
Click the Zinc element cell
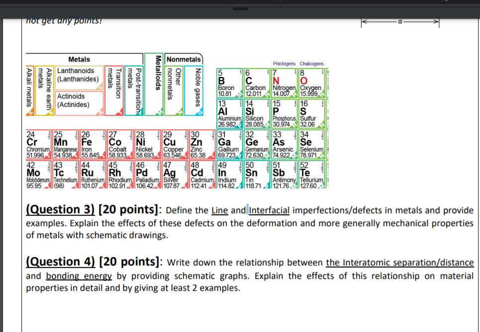click(x=202, y=145)
